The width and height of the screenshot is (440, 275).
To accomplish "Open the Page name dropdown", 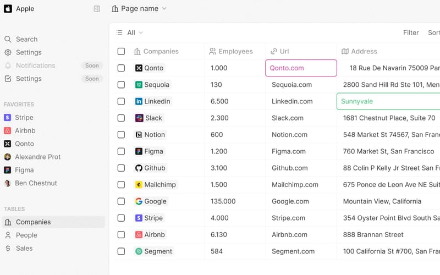I will pyautogui.click(x=139, y=9).
